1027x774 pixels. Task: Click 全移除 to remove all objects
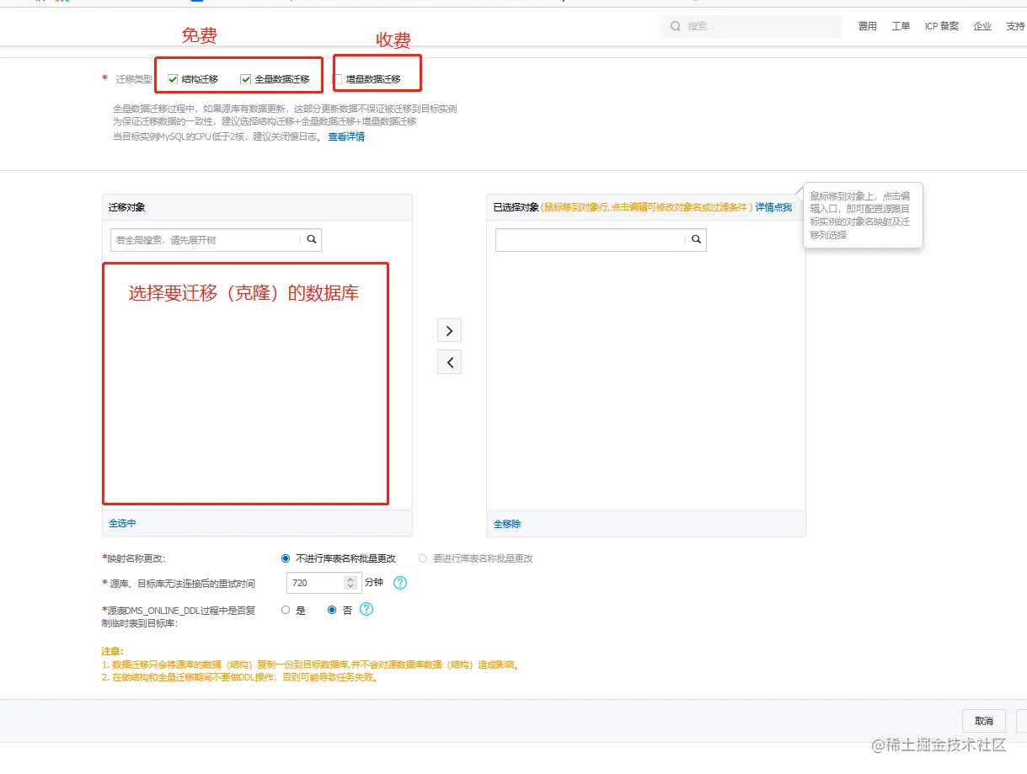pos(507,524)
